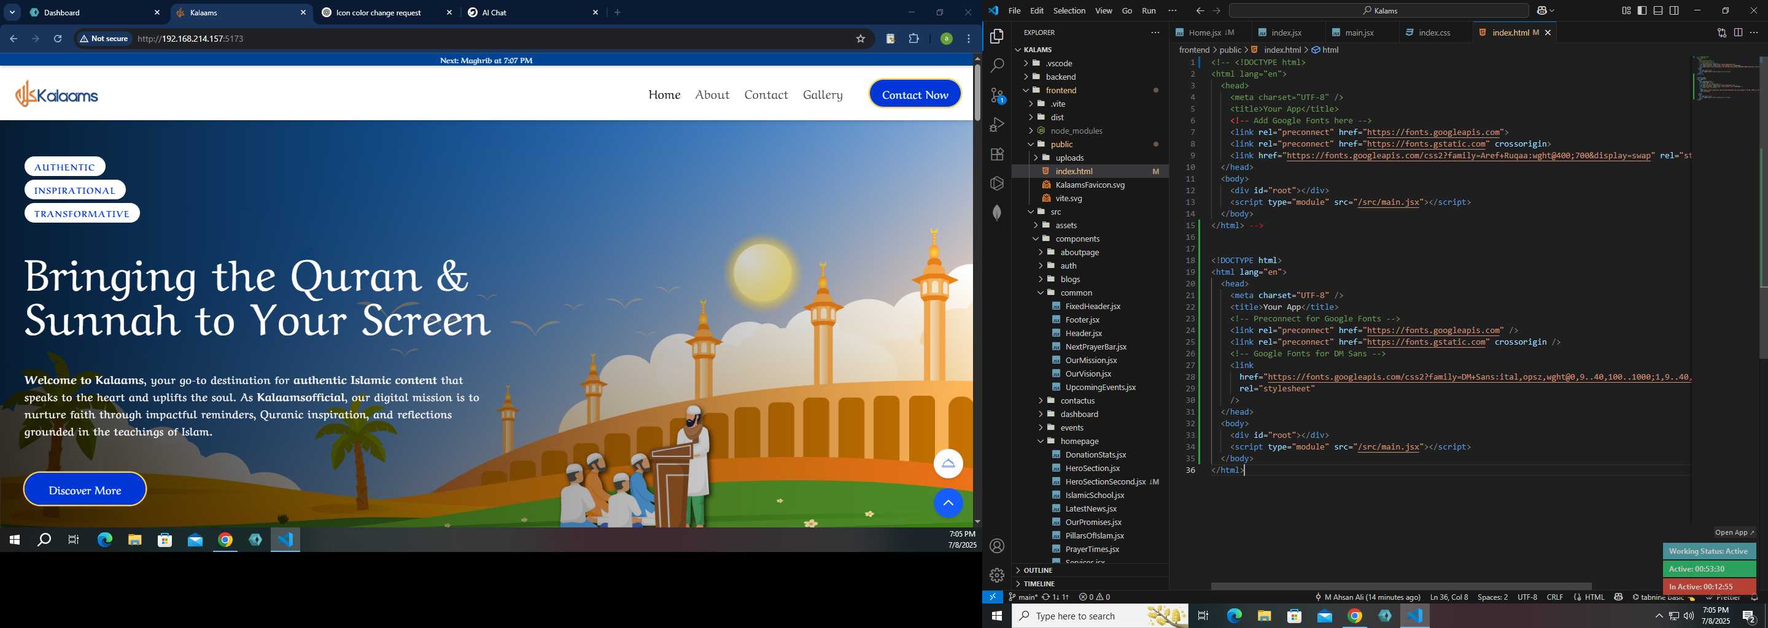The width and height of the screenshot is (1768, 628).
Task: Toggle the Primary Side Bar layout button
Action: 1642,10
